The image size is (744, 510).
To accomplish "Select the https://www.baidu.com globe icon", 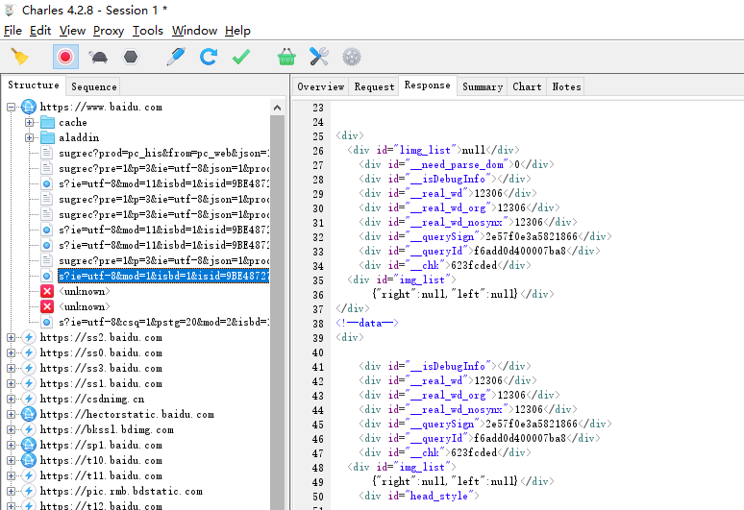I will (x=29, y=108).
